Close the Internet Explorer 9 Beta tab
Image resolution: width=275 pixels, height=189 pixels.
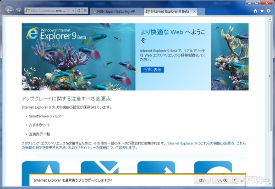(194, 11)
